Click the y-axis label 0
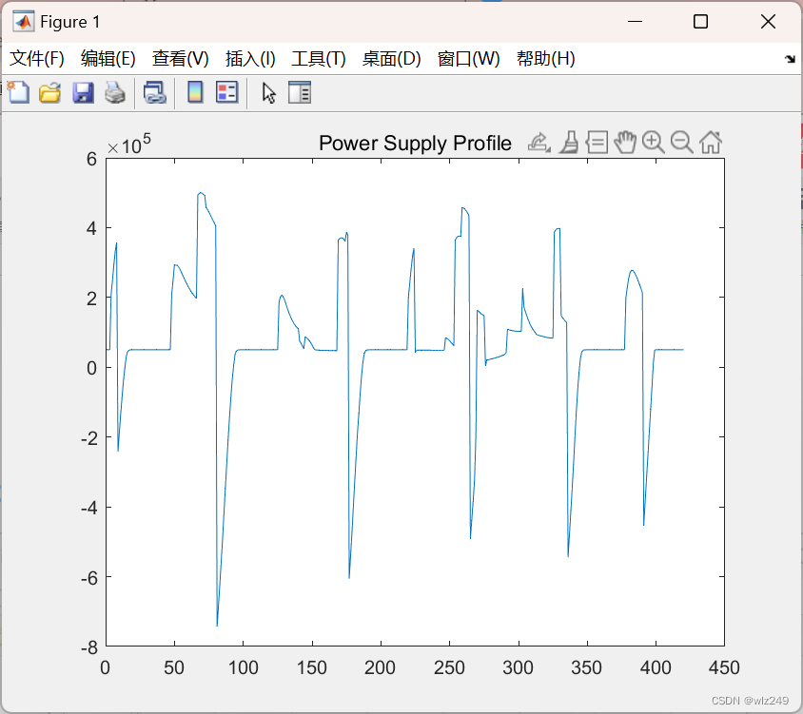 pyautogui.click(x=91, y=368)
